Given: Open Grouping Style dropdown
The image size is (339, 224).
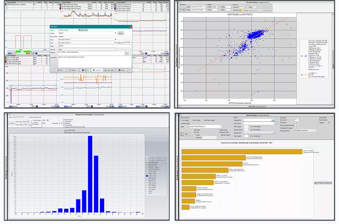Looking at the screenshot, I should pos(305,130).
